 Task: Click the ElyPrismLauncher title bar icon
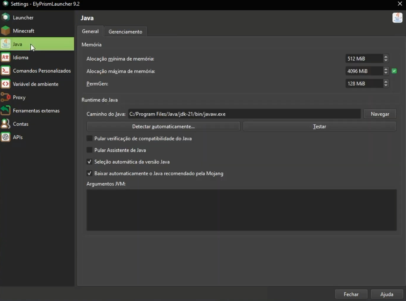click(5, 4)
